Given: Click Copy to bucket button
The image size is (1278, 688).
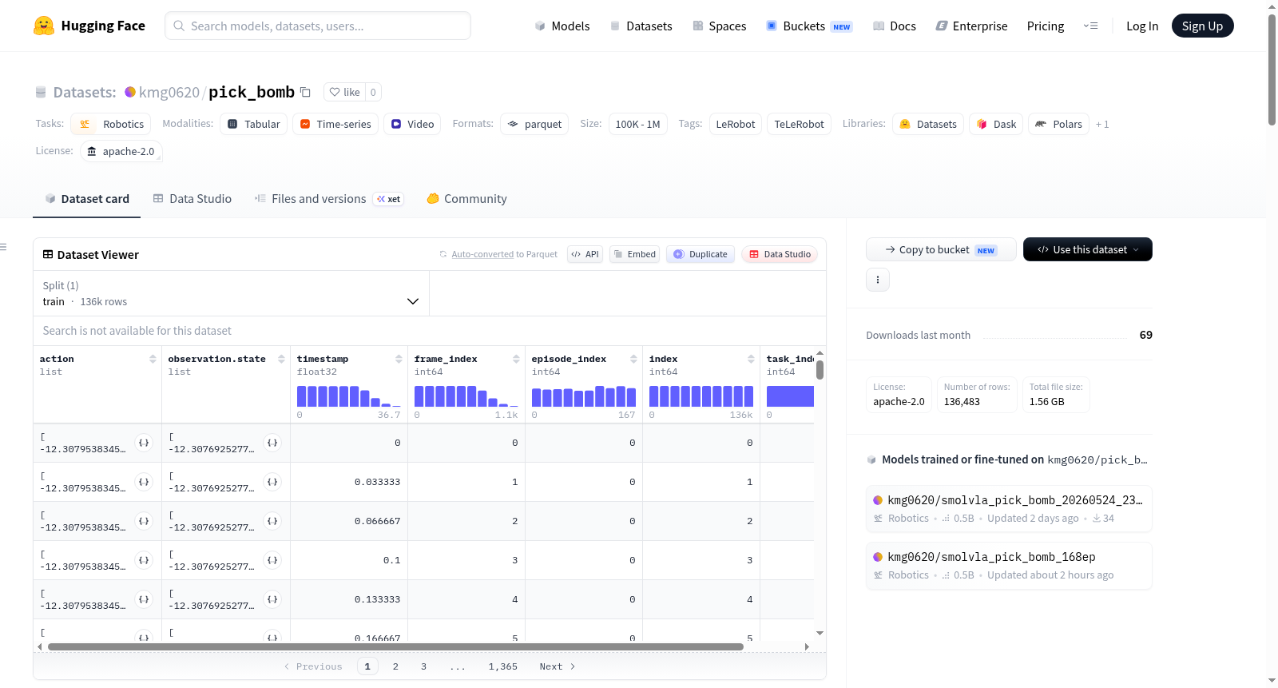Looking at the screenshot, I should 941,249.
